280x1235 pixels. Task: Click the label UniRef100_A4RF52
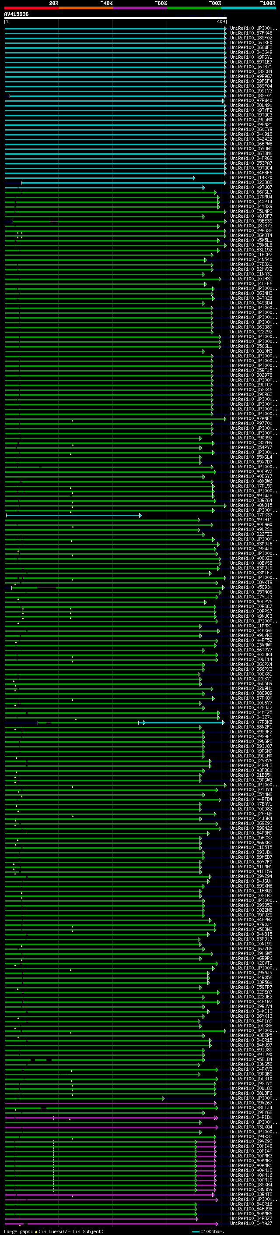pos(251,641)
